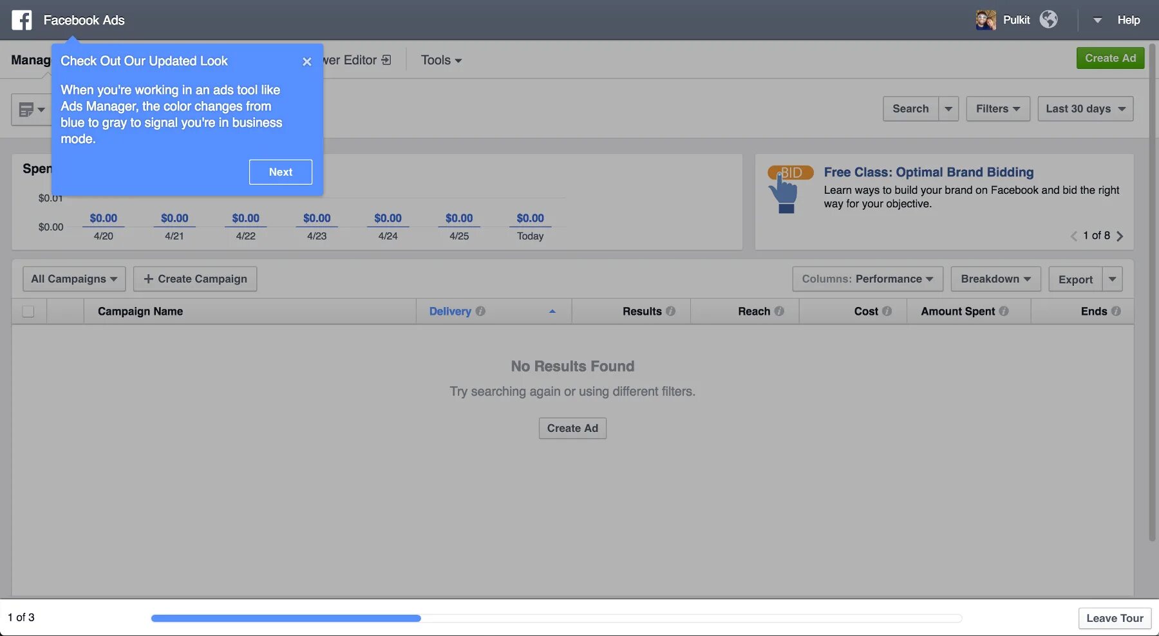Click the Cost info icon
1159x636 pixels.
(x=887, y=311)
